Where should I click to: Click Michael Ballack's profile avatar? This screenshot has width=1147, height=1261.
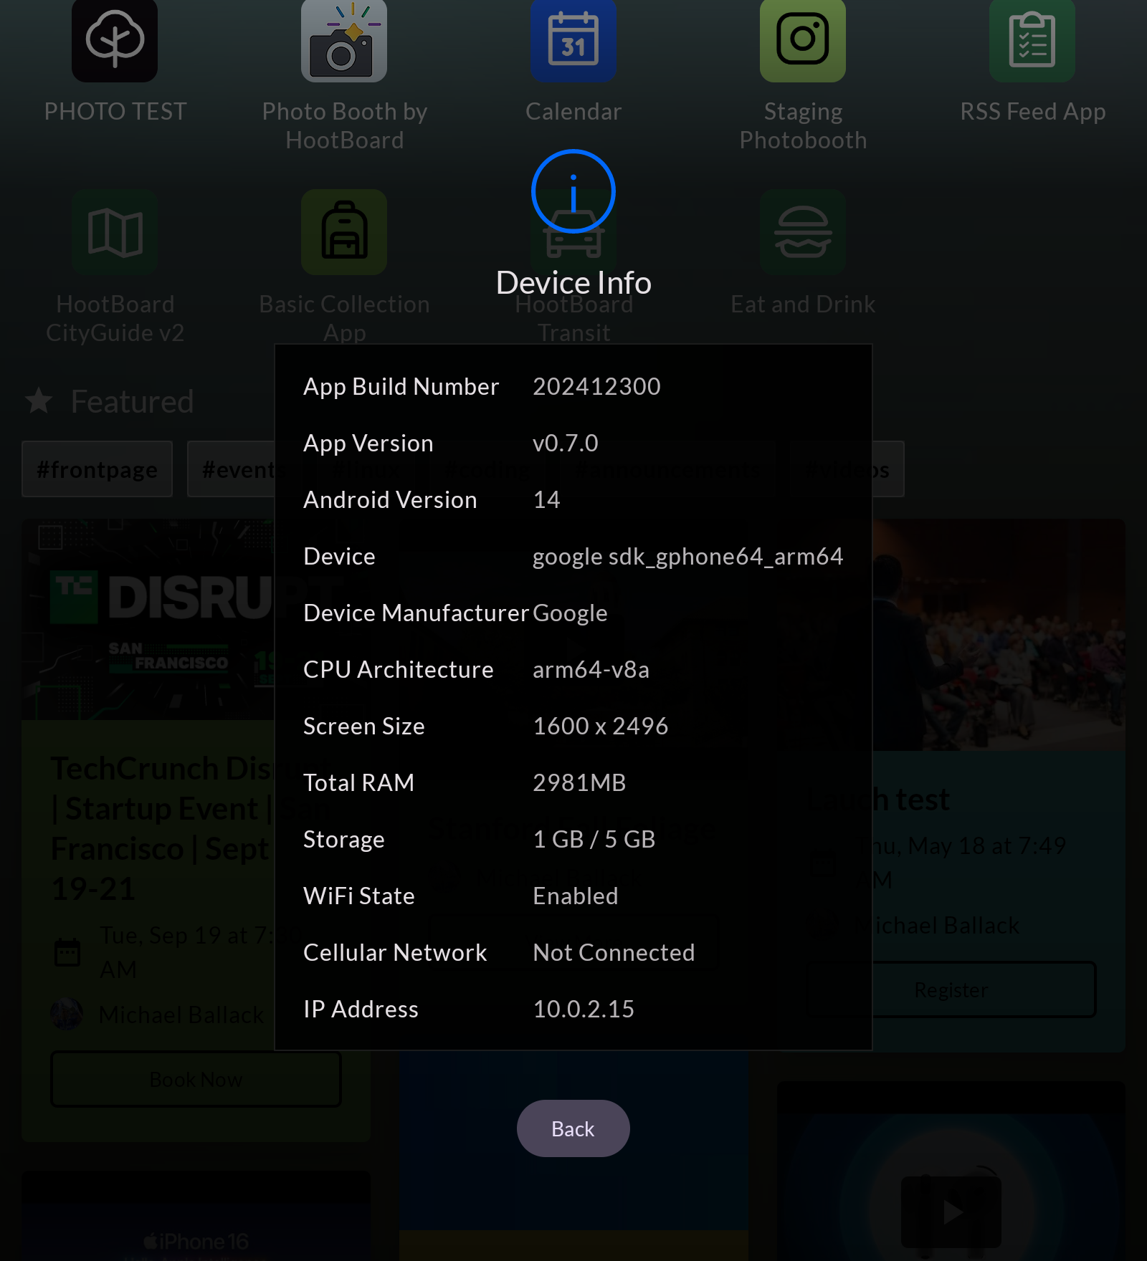coord(67,1014)
